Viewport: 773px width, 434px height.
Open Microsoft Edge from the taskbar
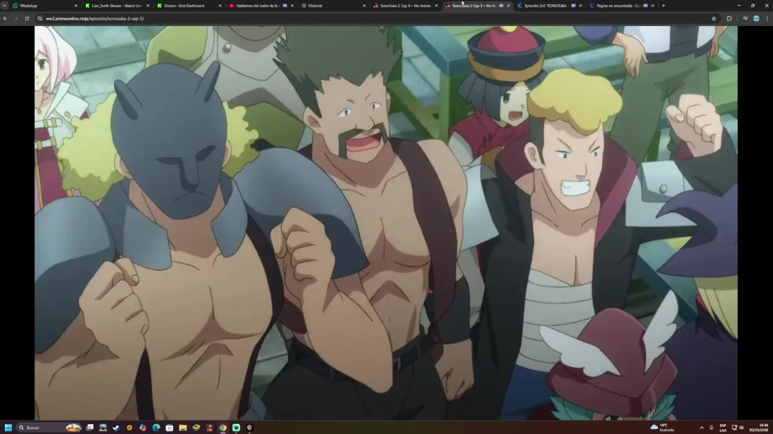[156, 427]
